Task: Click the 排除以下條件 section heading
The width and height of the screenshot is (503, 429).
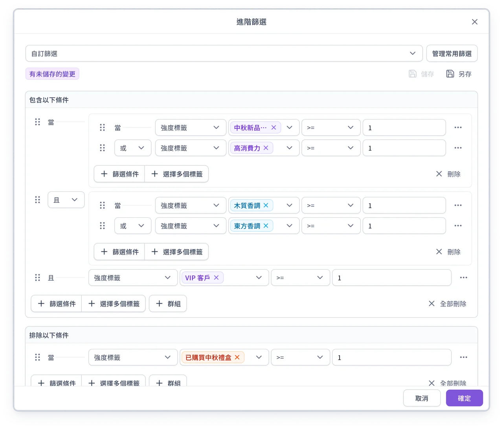Action: point(49,335)
